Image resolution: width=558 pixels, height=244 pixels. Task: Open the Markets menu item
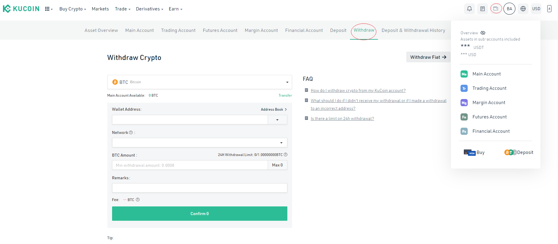pyautogui.click(x=100, y=9)
